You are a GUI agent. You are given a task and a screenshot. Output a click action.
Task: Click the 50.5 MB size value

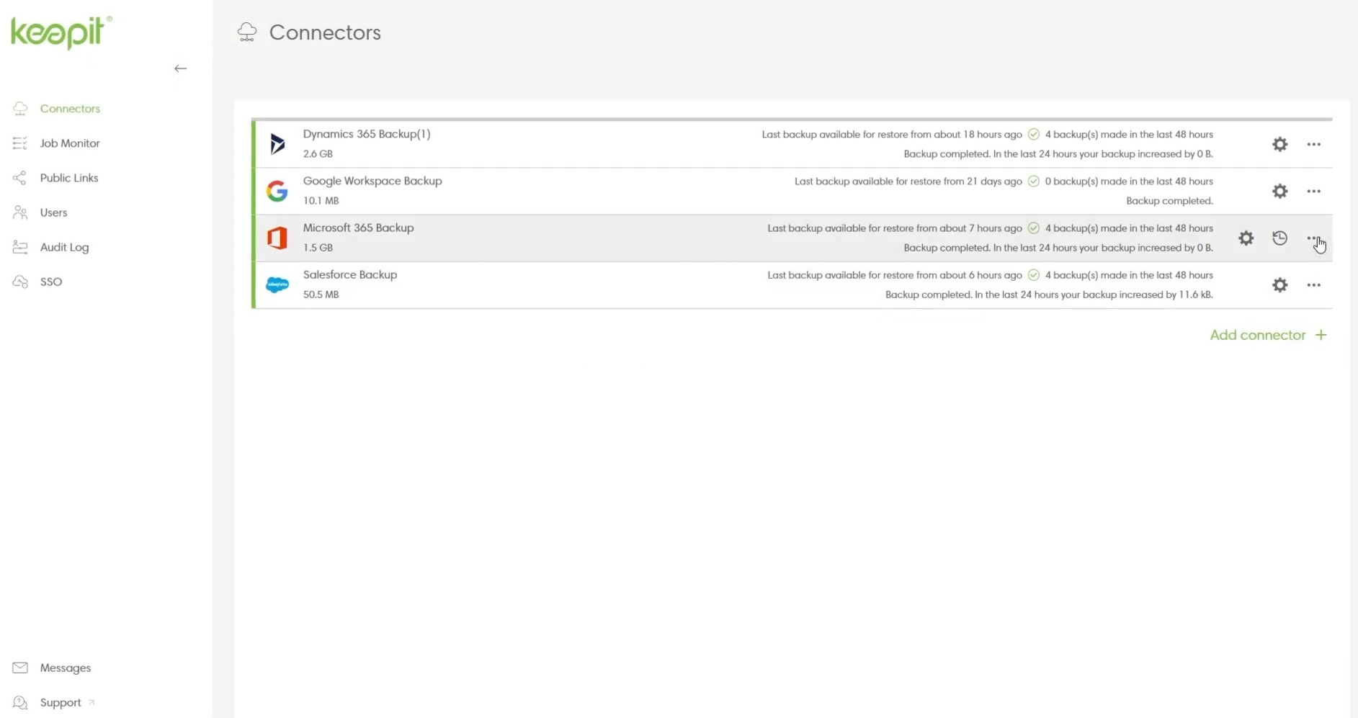tap(321, 294)
